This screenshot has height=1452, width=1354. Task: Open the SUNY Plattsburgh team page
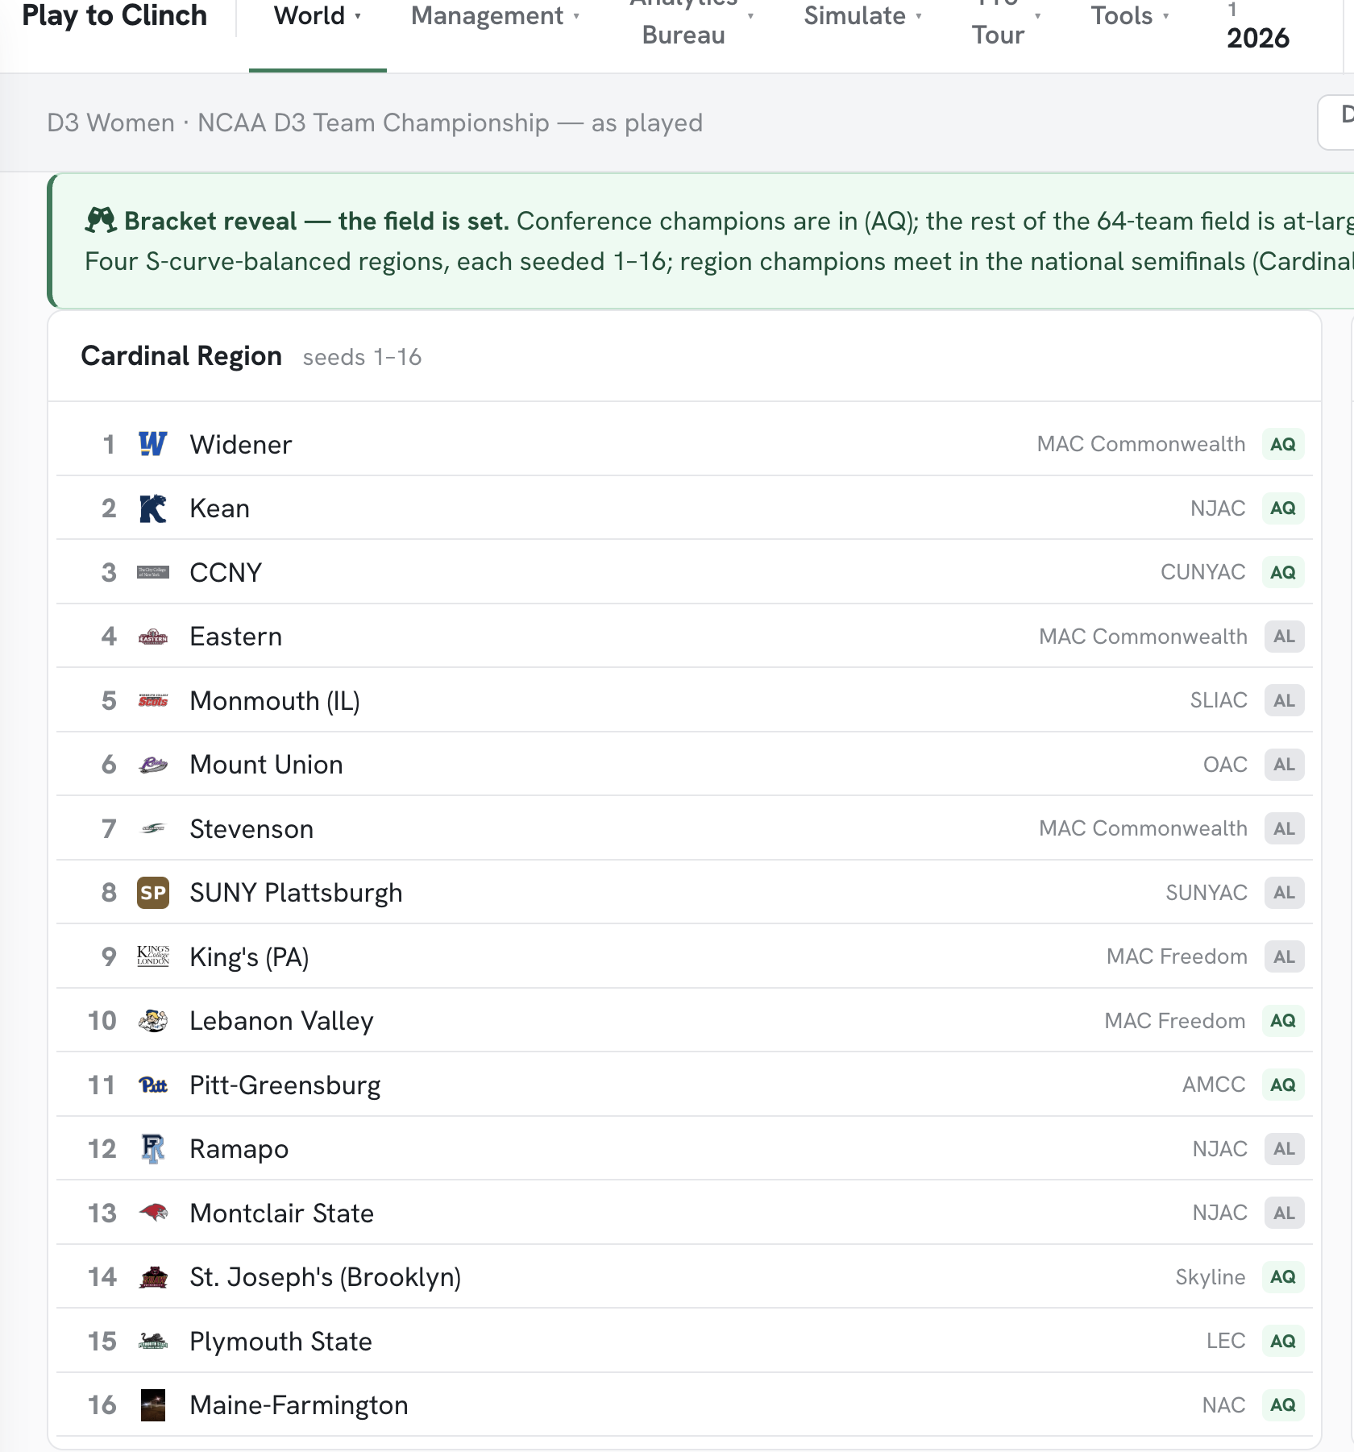[296, 893]
